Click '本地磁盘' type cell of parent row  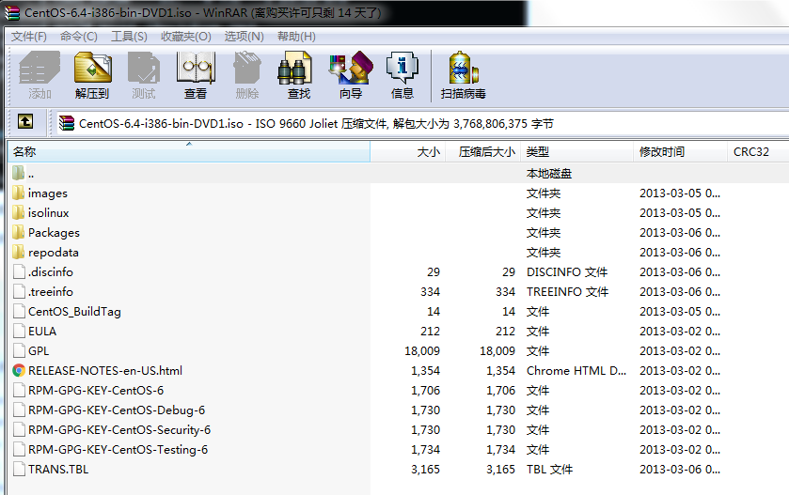click(549, 174)
